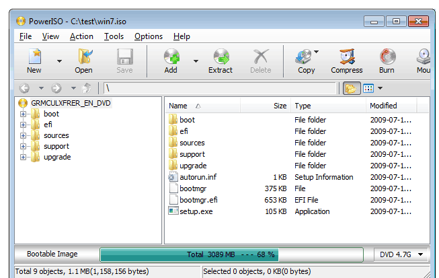Open the dropdown arrow next to New

click(x=59, y=61)
